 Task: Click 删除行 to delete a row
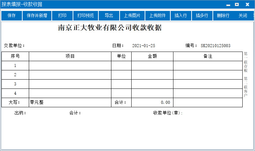[223, 16]
